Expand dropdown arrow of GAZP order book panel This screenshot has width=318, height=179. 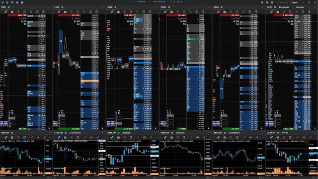tap(316, 7)
